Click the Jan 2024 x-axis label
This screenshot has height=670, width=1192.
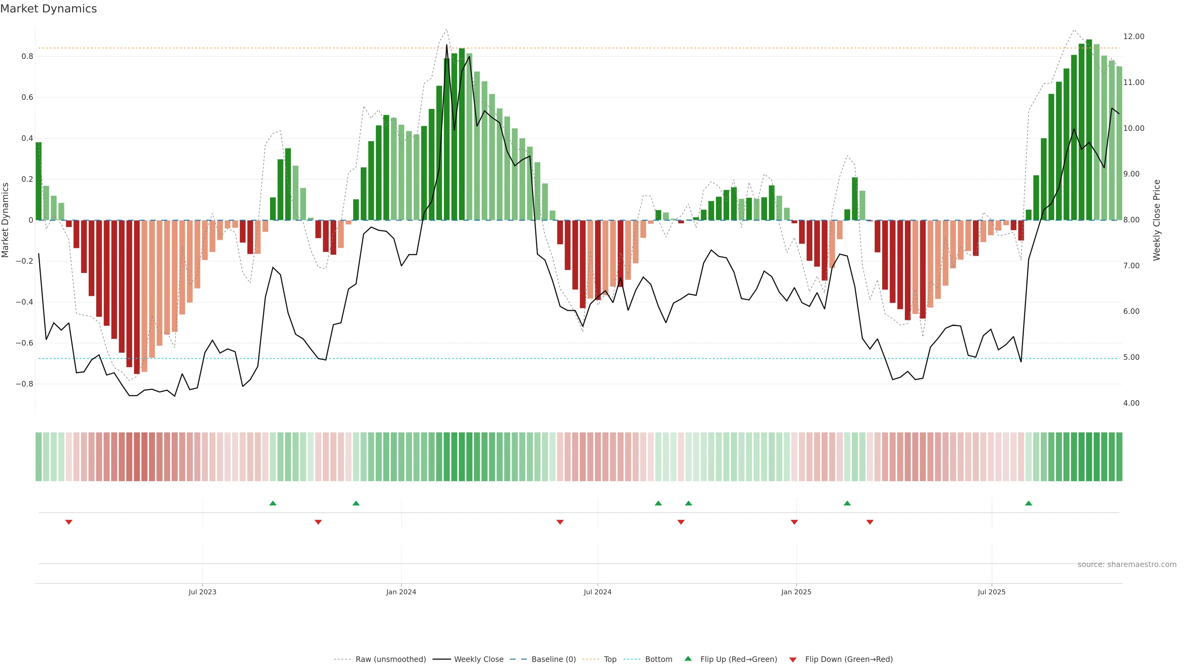click(401, 592)
